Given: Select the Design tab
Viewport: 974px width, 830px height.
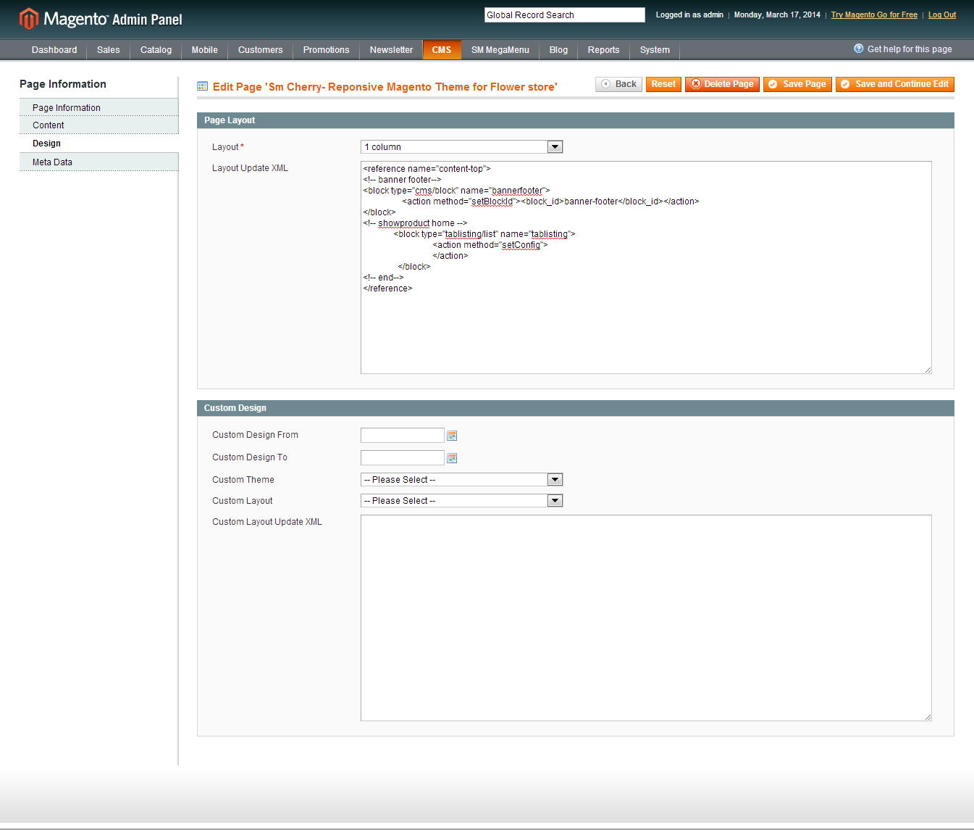Looking at the screenshot, I should pyautogui.click(x=99, y=144).
